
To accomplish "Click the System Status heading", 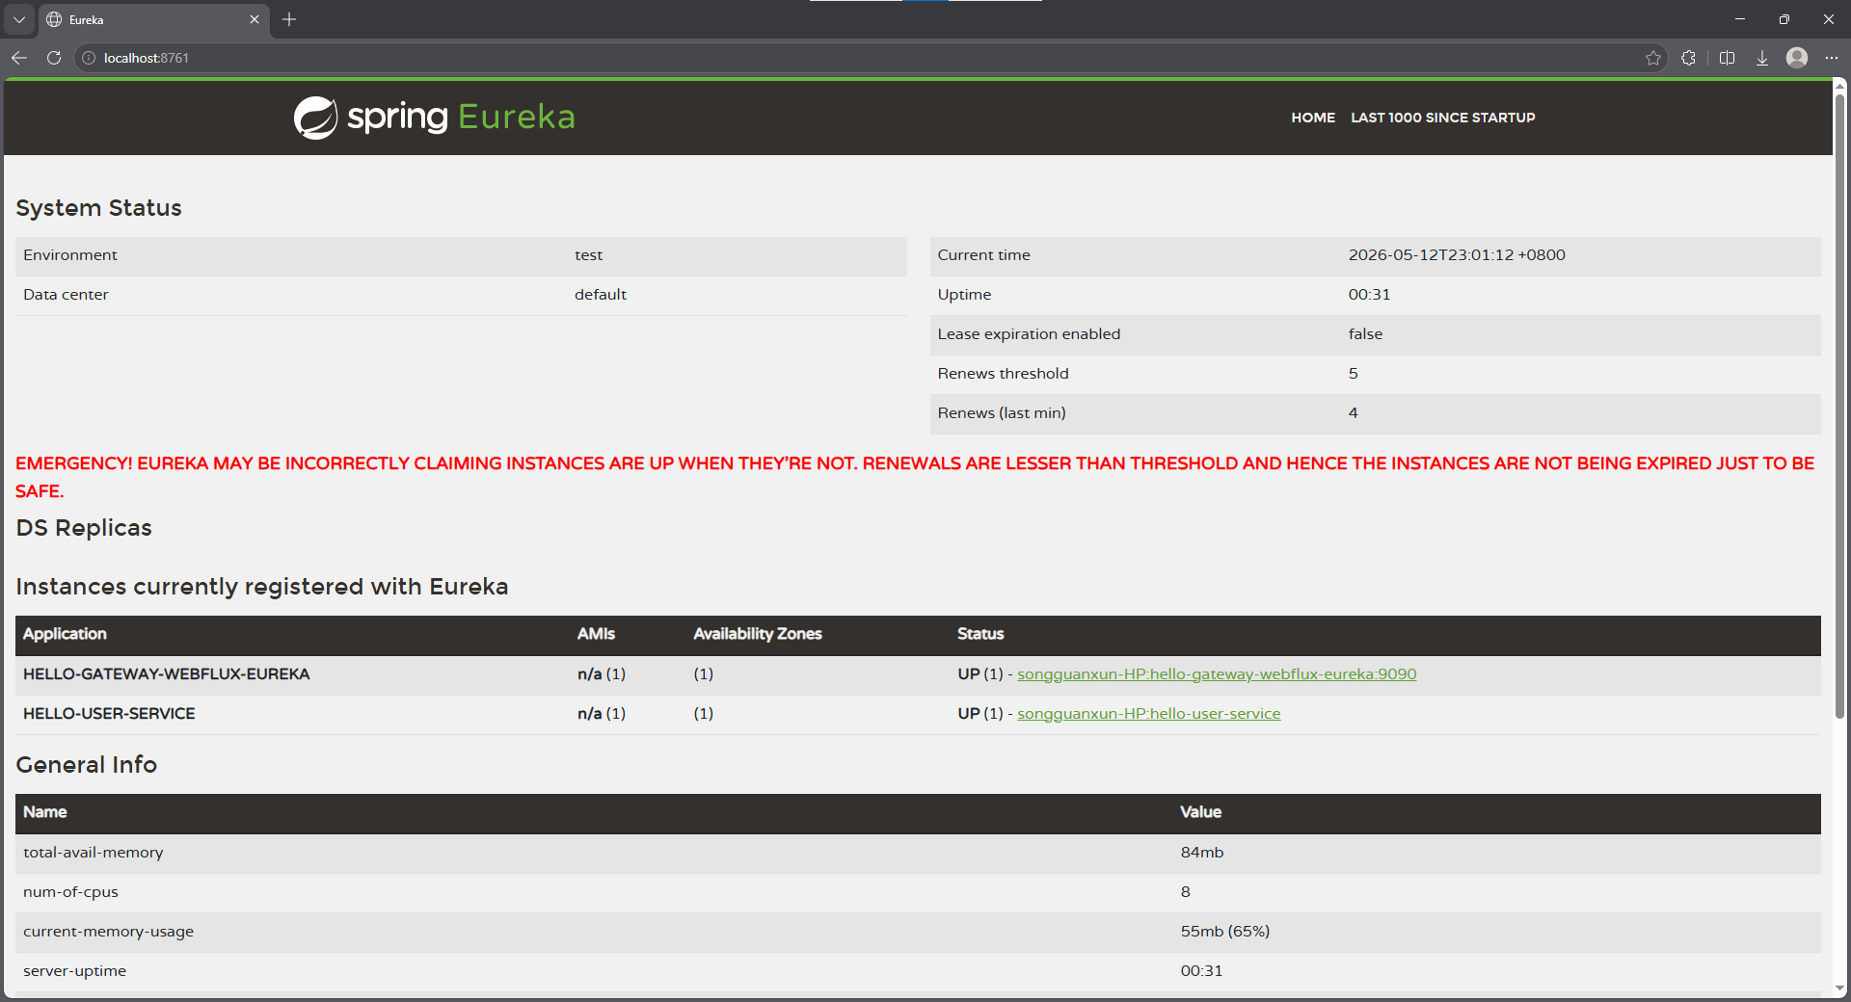I will 98,208.
